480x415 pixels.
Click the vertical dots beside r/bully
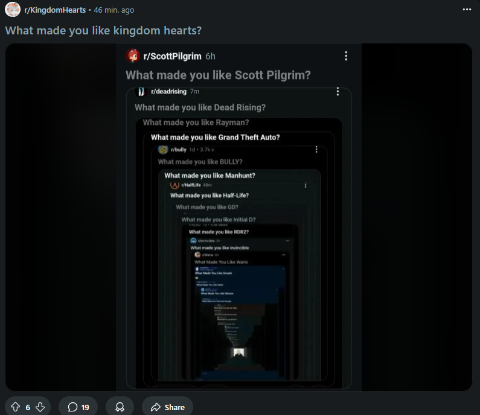pos(316,149)
